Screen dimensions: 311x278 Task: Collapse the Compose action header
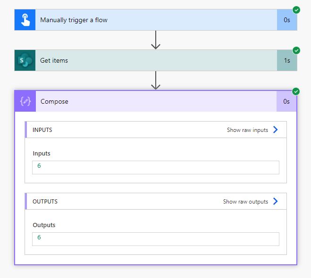tap(156, 101)
